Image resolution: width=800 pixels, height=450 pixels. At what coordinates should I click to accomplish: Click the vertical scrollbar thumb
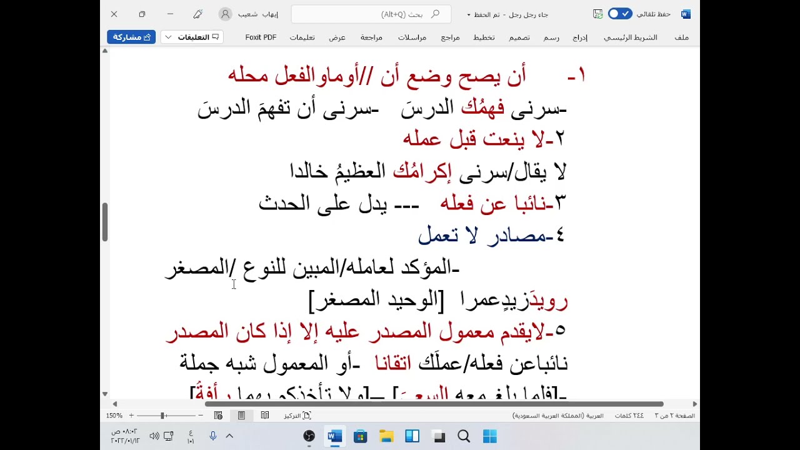tap(105, 222)
